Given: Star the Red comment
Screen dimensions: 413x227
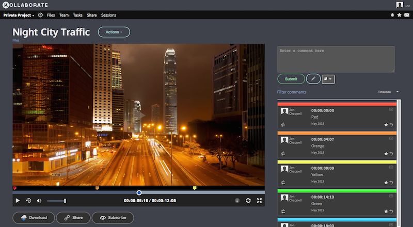Looking at the screenshot, I should (x=386, y=125).
